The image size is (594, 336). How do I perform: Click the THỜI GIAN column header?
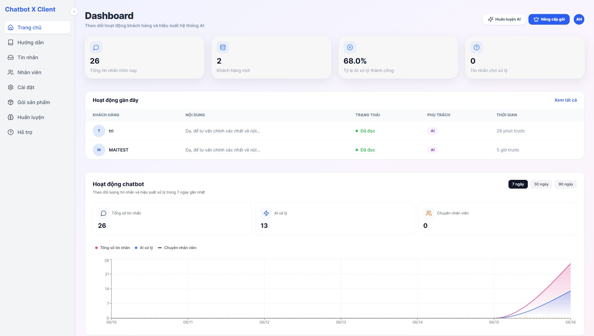coord(507,115)
